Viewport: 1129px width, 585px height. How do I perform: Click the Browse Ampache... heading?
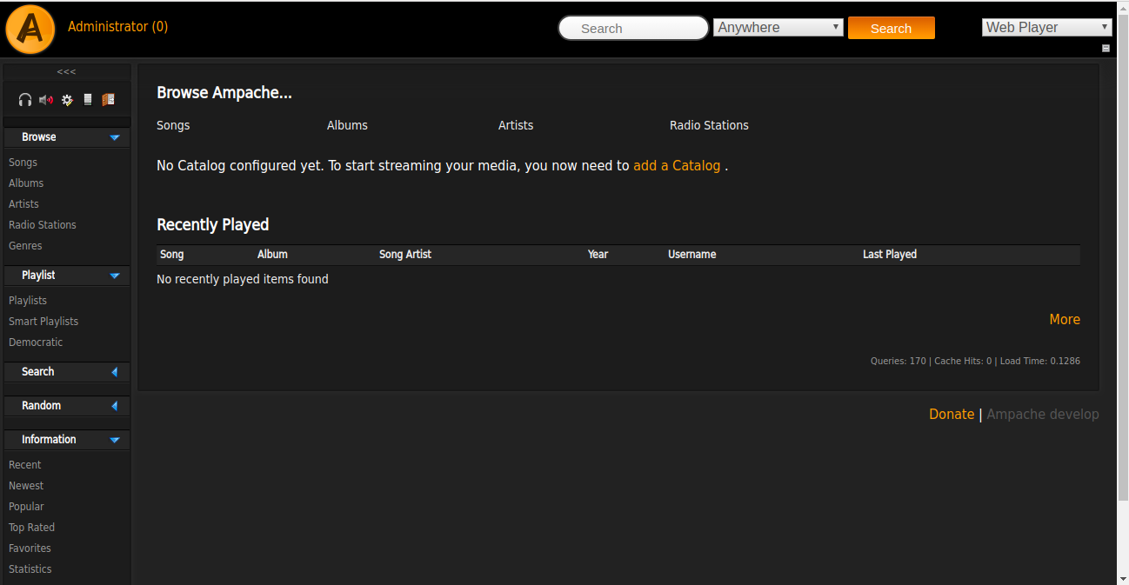(224, 92)
